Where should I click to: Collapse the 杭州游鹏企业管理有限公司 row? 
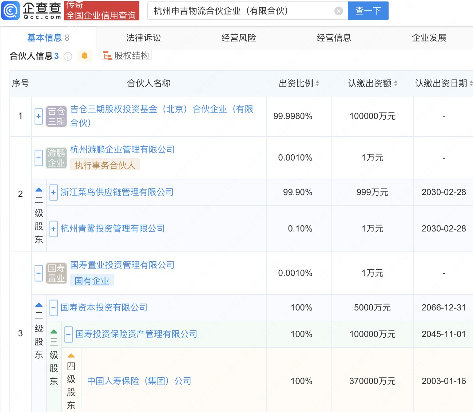pyautogui.click(x=39, y=158)
